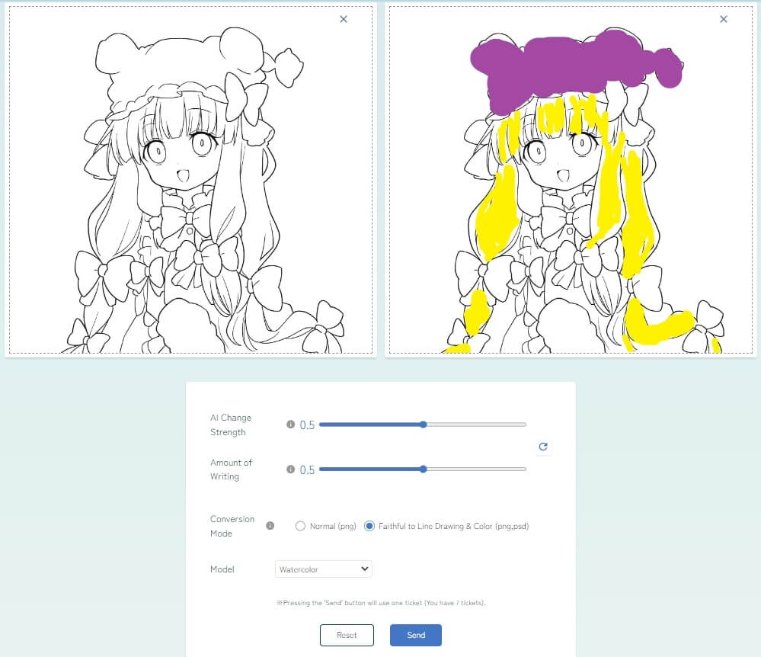Screen dimensions: 761x657
Task: Click the right end of AI Change Strength track
Action: (524, 425)
